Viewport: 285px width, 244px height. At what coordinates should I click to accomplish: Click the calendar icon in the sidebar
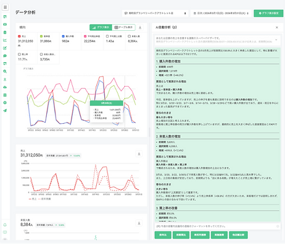(x=5, y=95)
